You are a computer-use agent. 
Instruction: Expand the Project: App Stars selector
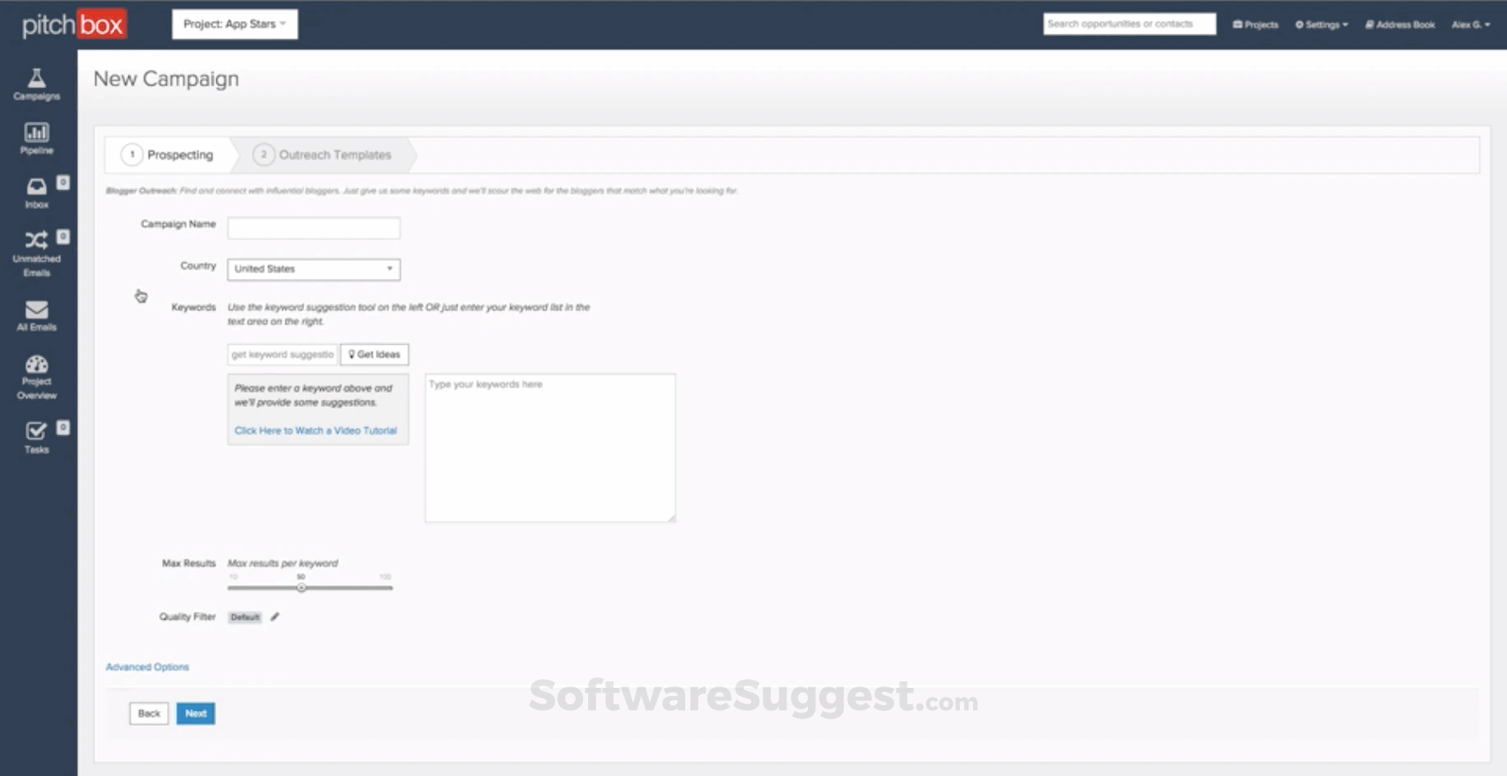tap(234, 24)
